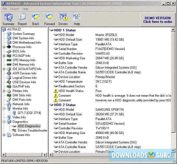
Task: Click the Forward arrow toolbar icon
Action: [50, 19]
